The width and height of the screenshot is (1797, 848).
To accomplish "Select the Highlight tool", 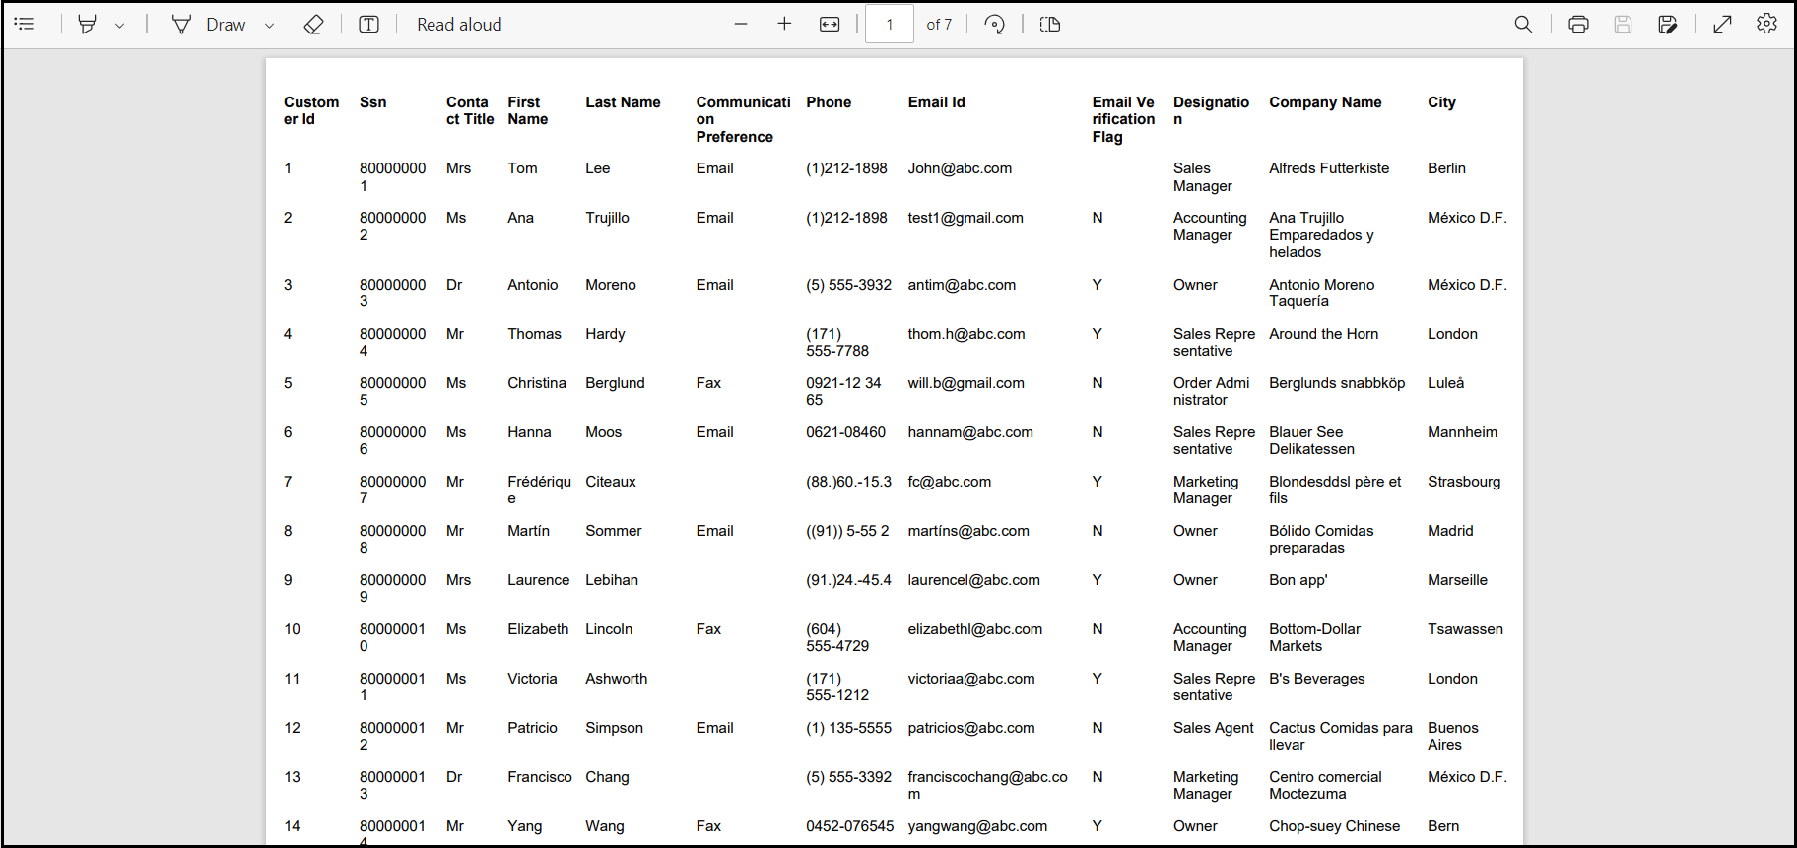I will (87, 24).
